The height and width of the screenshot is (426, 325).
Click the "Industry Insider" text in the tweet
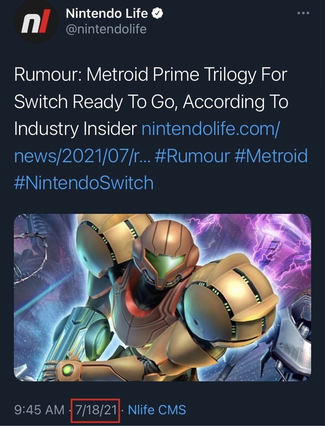tap(76, 128)
